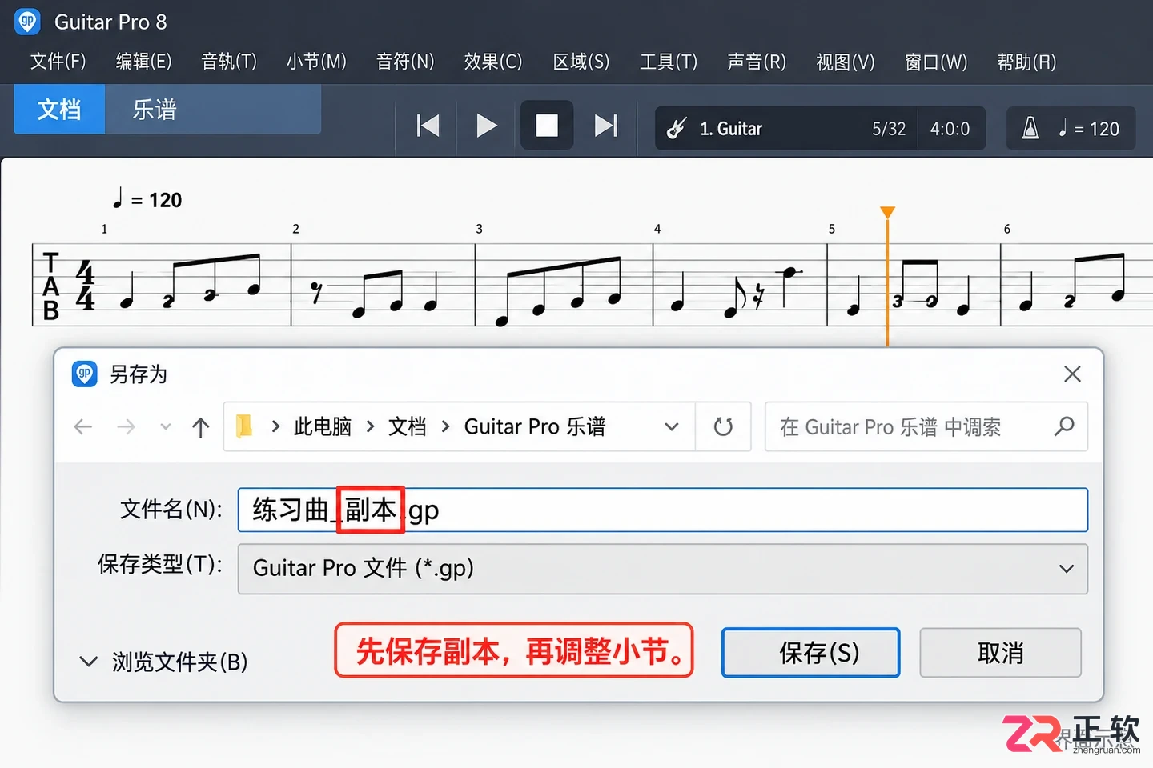The height and width of the screenshot is (768, 1153).
Task: Refresh the Guitar Pro 乐谱 folder
Action: coord(723,426)
